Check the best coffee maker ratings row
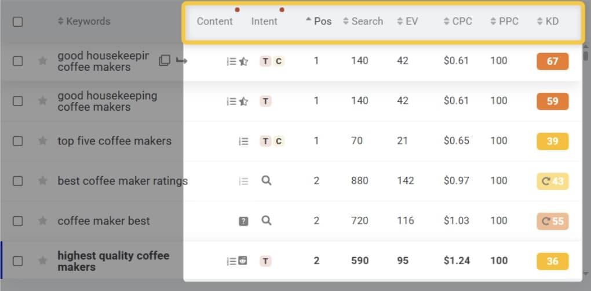Viewport: 591px width, 291px height. tap(18, 181)
